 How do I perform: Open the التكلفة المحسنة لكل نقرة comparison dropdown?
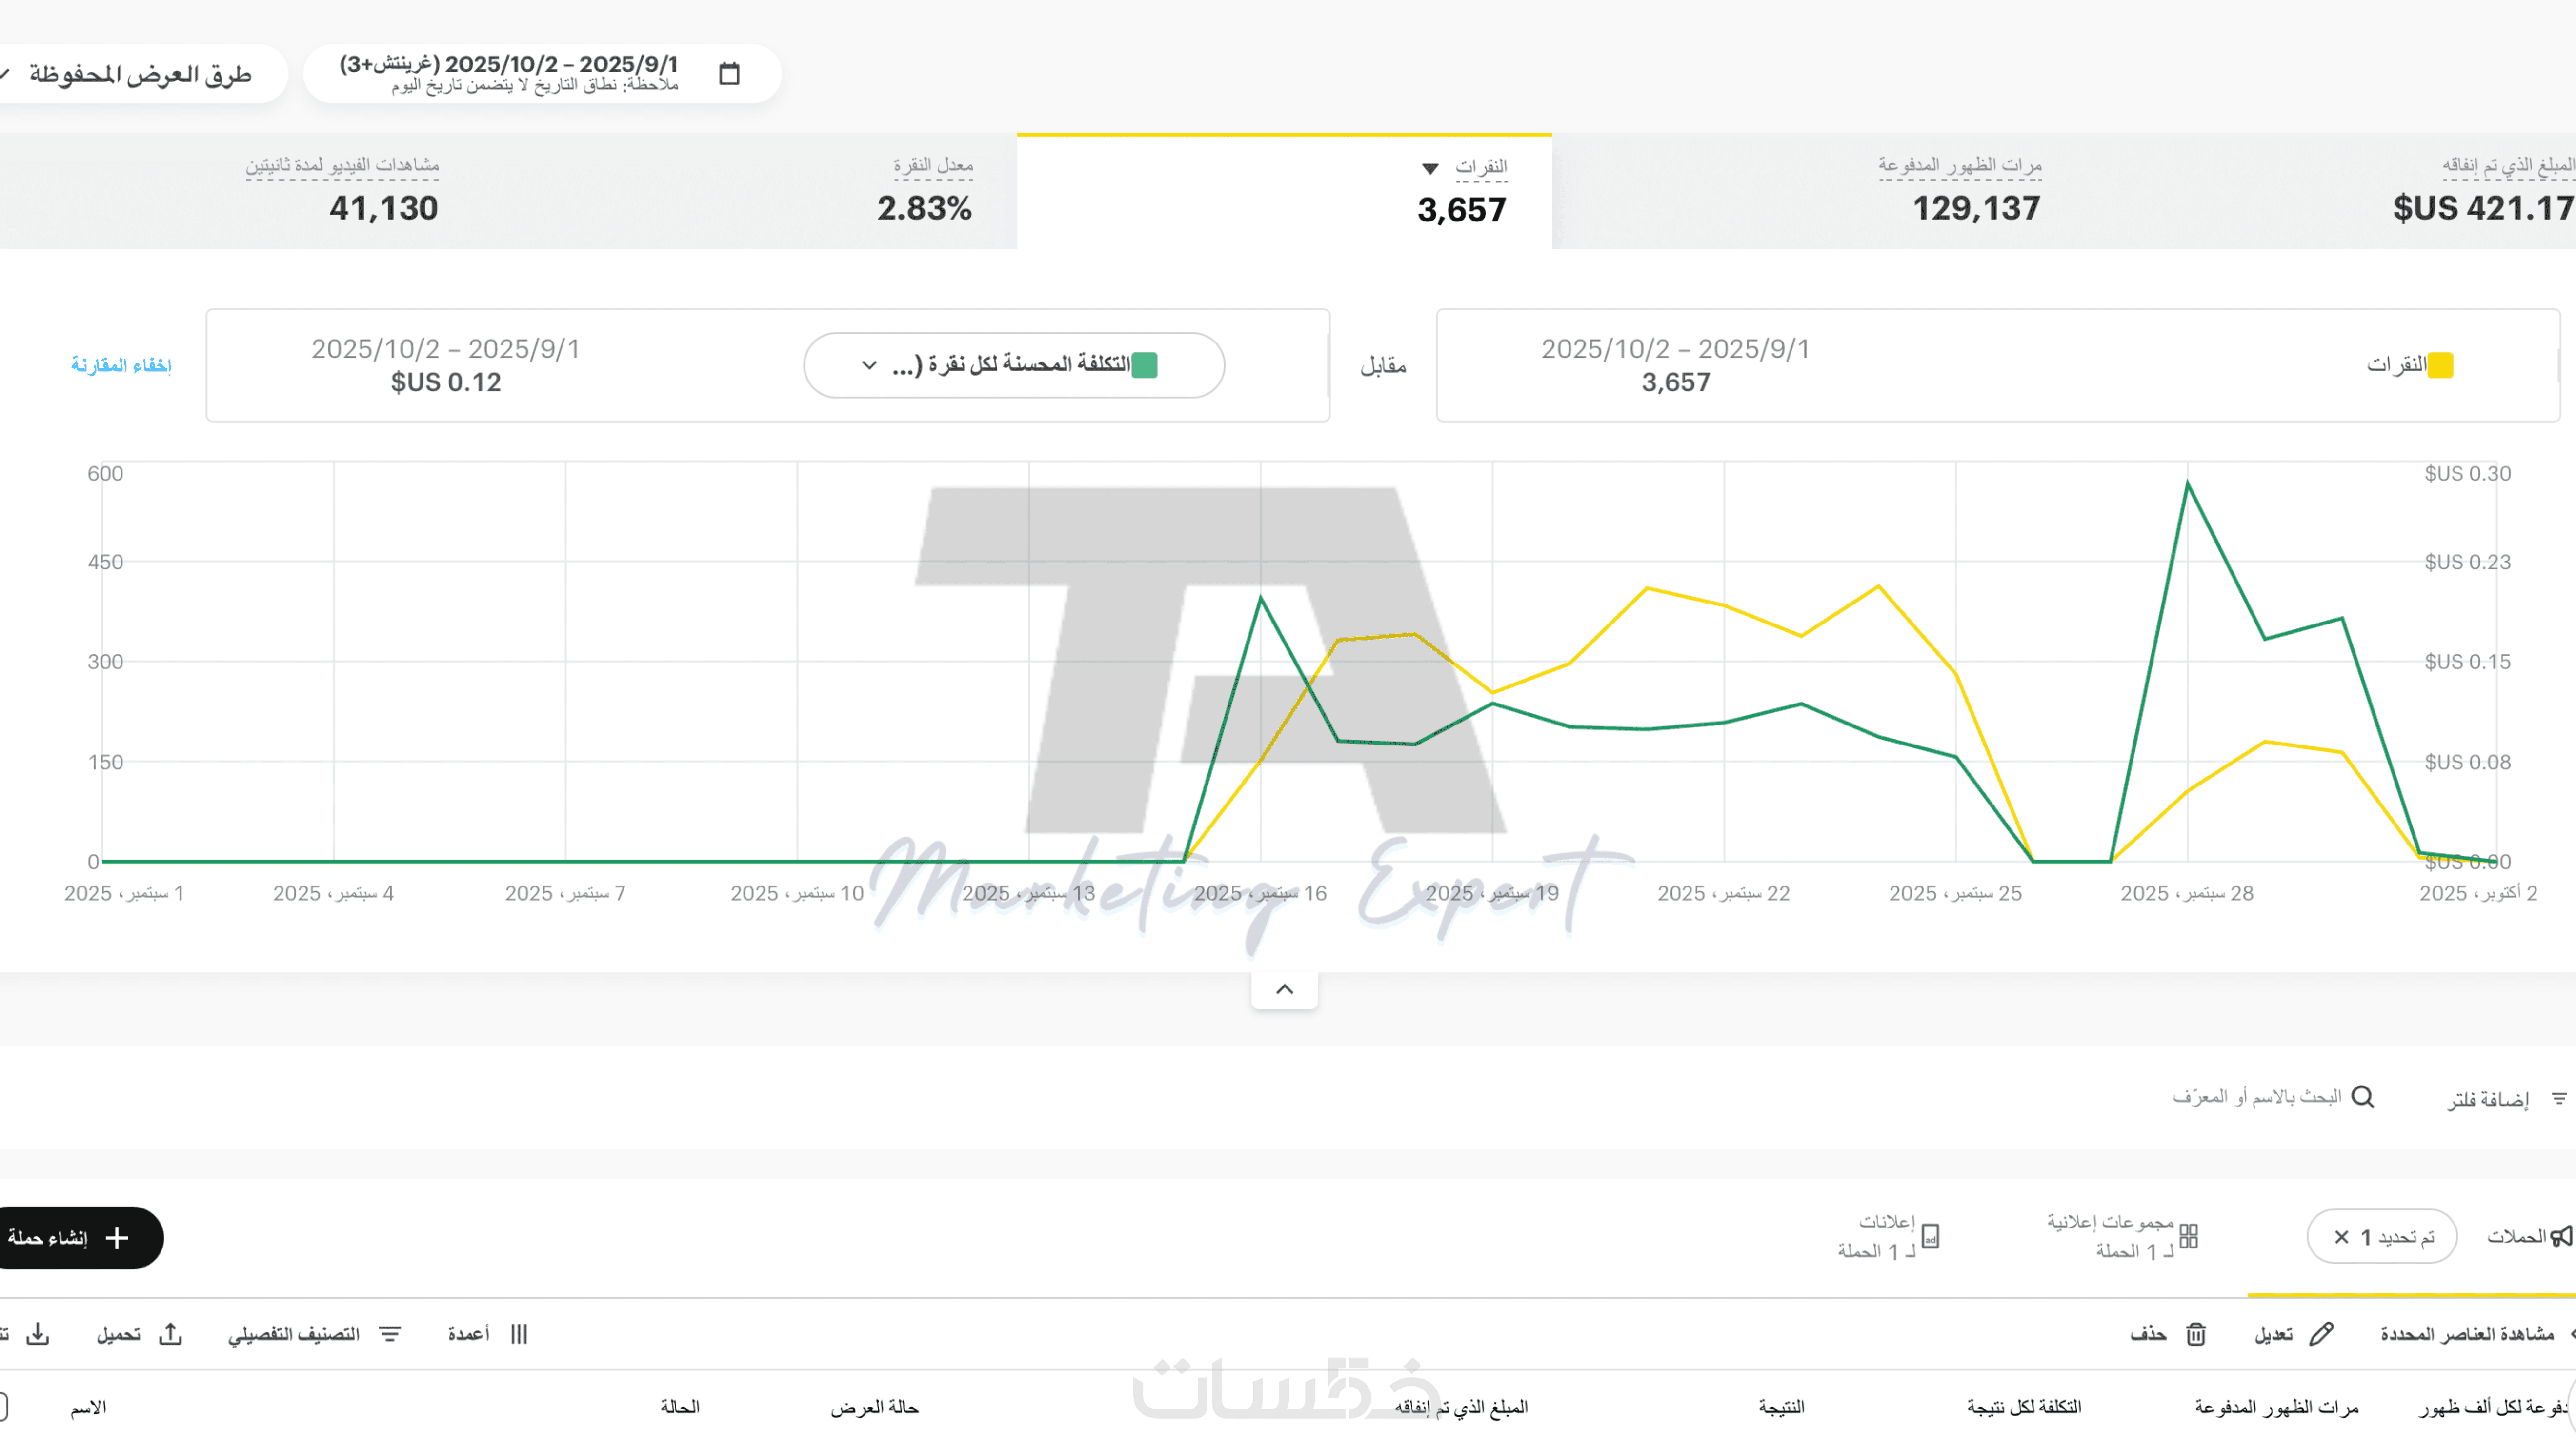(1014, 365)
